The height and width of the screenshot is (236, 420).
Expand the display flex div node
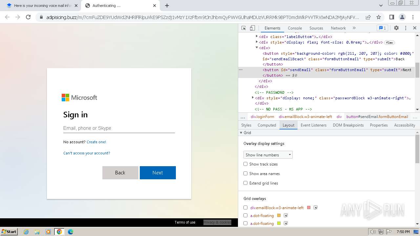tap(257, 42)
